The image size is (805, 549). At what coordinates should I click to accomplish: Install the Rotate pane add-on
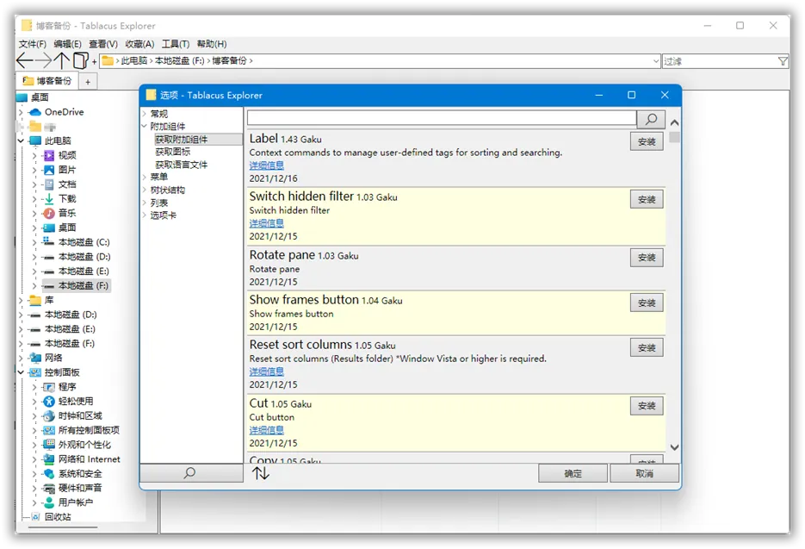(x=647, y=258)
